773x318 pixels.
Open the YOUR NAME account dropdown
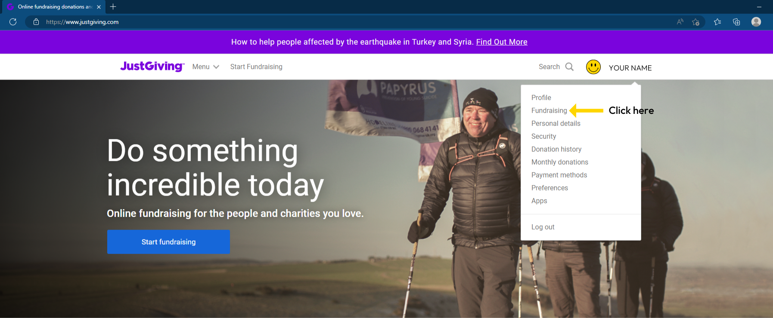(x=630, y=68)
